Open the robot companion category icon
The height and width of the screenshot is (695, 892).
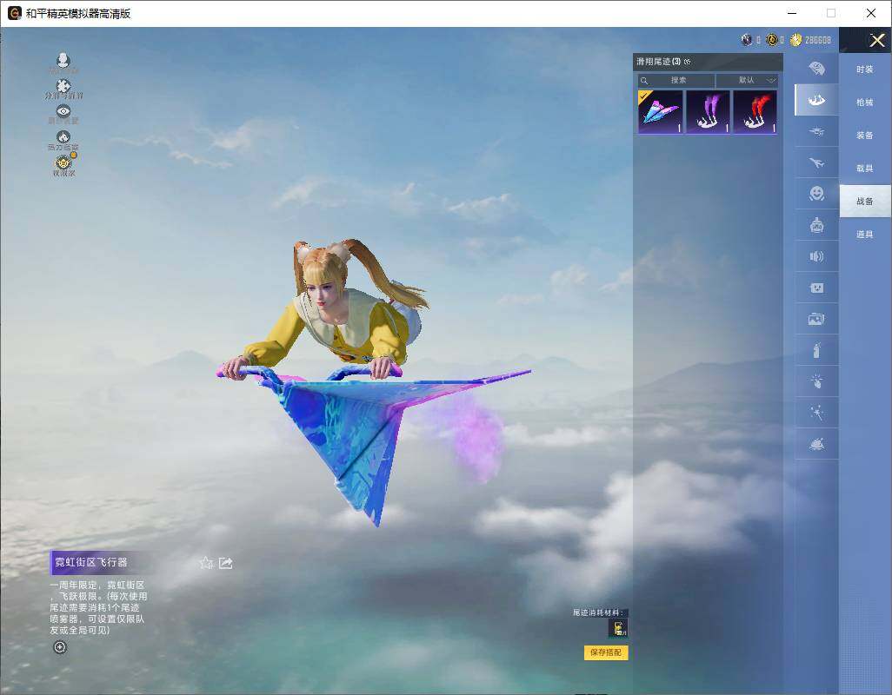tap(817, 226)
